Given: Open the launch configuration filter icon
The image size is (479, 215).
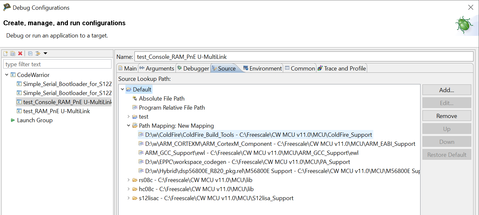Looking at the screenshot, I should coord(38,53).
